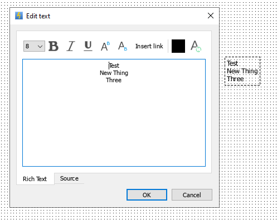Confirm the edits with OK

click(x=147, y=195)
